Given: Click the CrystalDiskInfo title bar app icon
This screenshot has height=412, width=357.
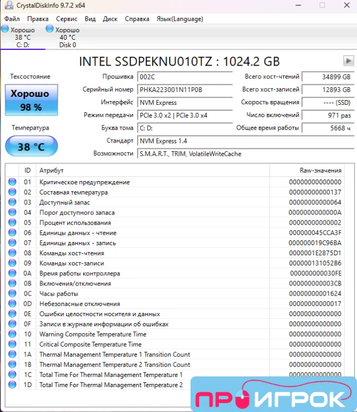Looking at the screenshot, I should [8, 5].
